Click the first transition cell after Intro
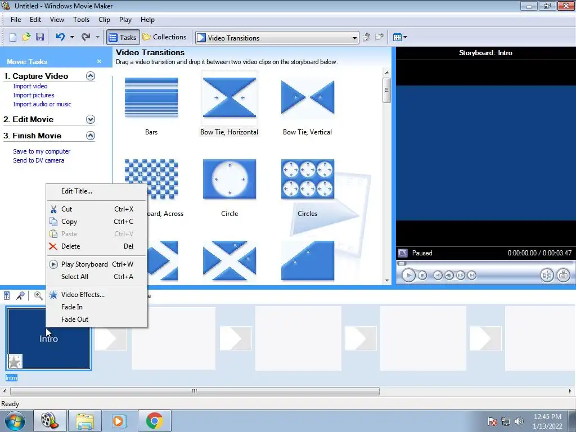576x432 pixels. coord(111,338)
